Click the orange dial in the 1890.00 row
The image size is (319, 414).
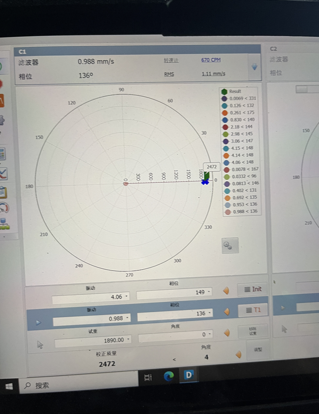tap(226, 333)
